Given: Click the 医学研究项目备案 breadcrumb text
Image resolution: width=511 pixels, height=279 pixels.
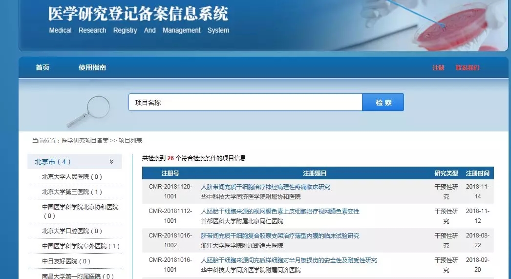Looking at the screenshot, I should point(85,141).
